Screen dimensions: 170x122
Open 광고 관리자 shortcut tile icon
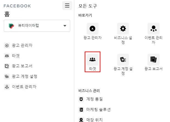pos(92,29)
